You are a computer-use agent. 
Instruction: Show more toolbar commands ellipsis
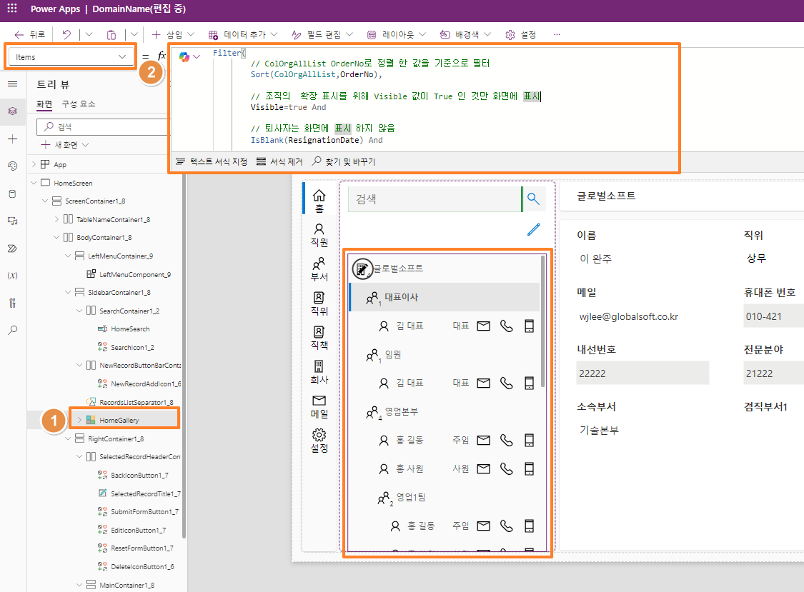click(x=557, y=34)
